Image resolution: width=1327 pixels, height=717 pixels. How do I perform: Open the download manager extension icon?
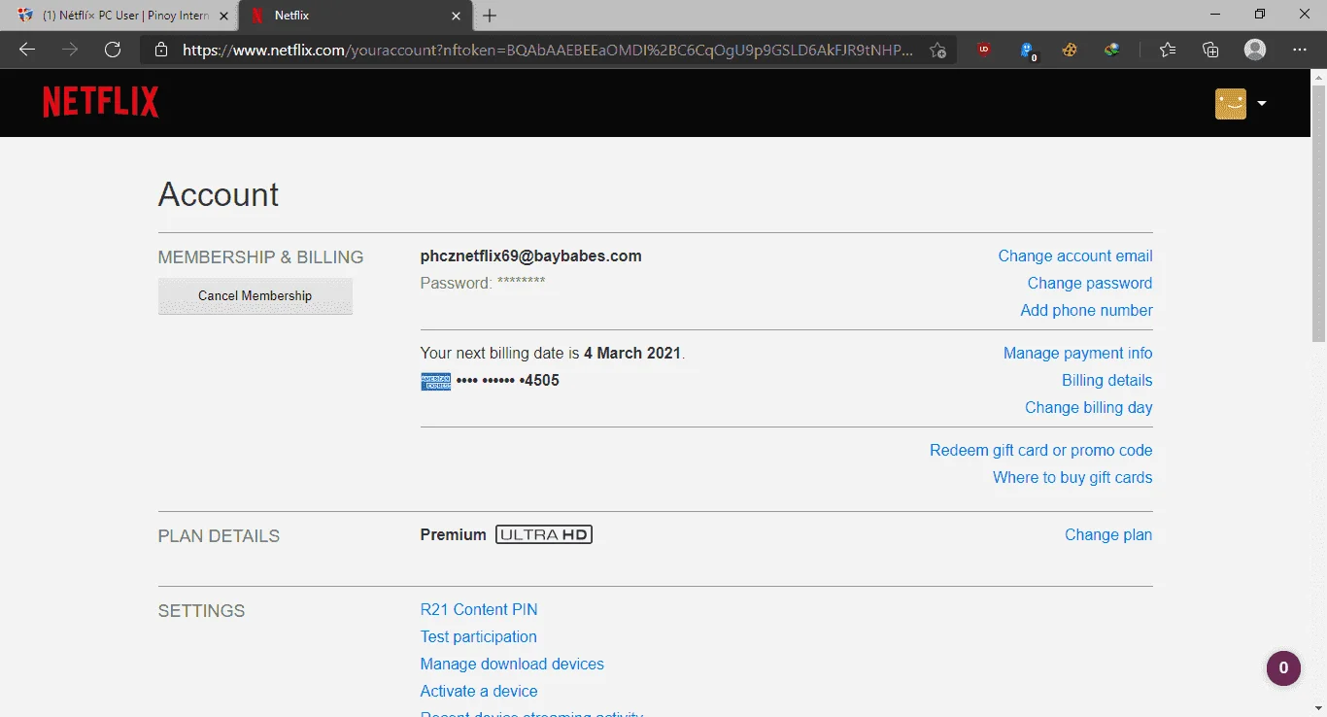[1113, 50]
